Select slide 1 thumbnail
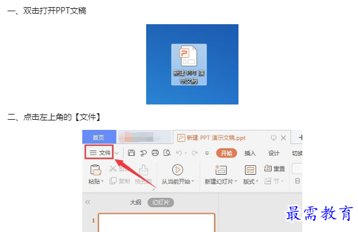Viewport: 358px width, 232px height. [x=157, y=223]
